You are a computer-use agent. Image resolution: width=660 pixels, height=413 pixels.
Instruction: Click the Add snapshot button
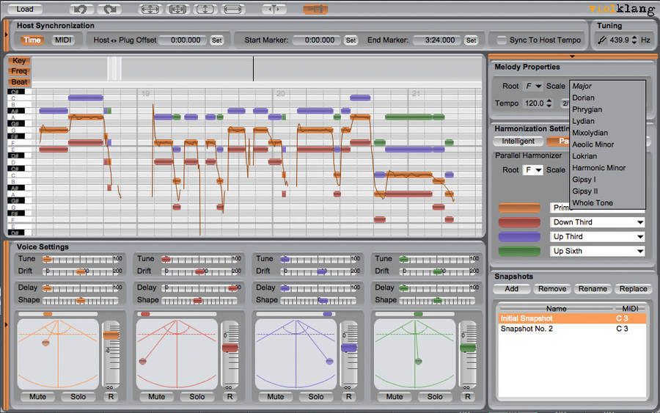click(511, 289)
